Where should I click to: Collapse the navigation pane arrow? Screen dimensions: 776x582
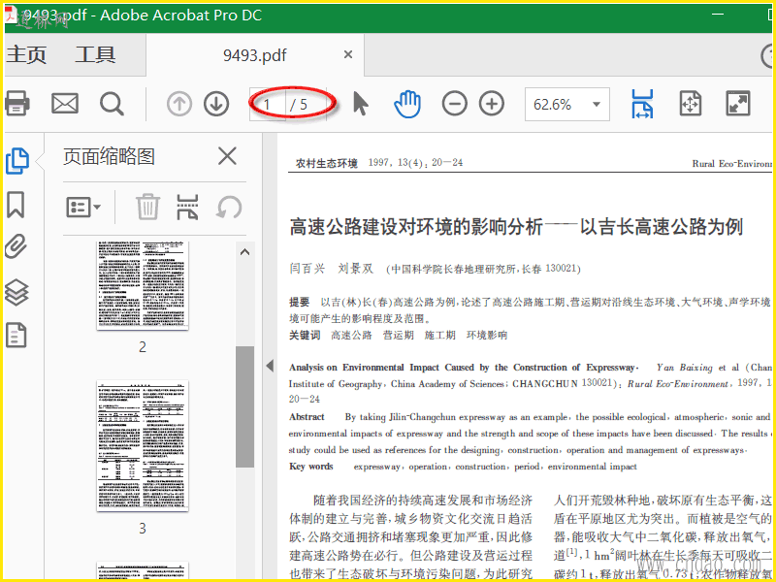(270, 366)
